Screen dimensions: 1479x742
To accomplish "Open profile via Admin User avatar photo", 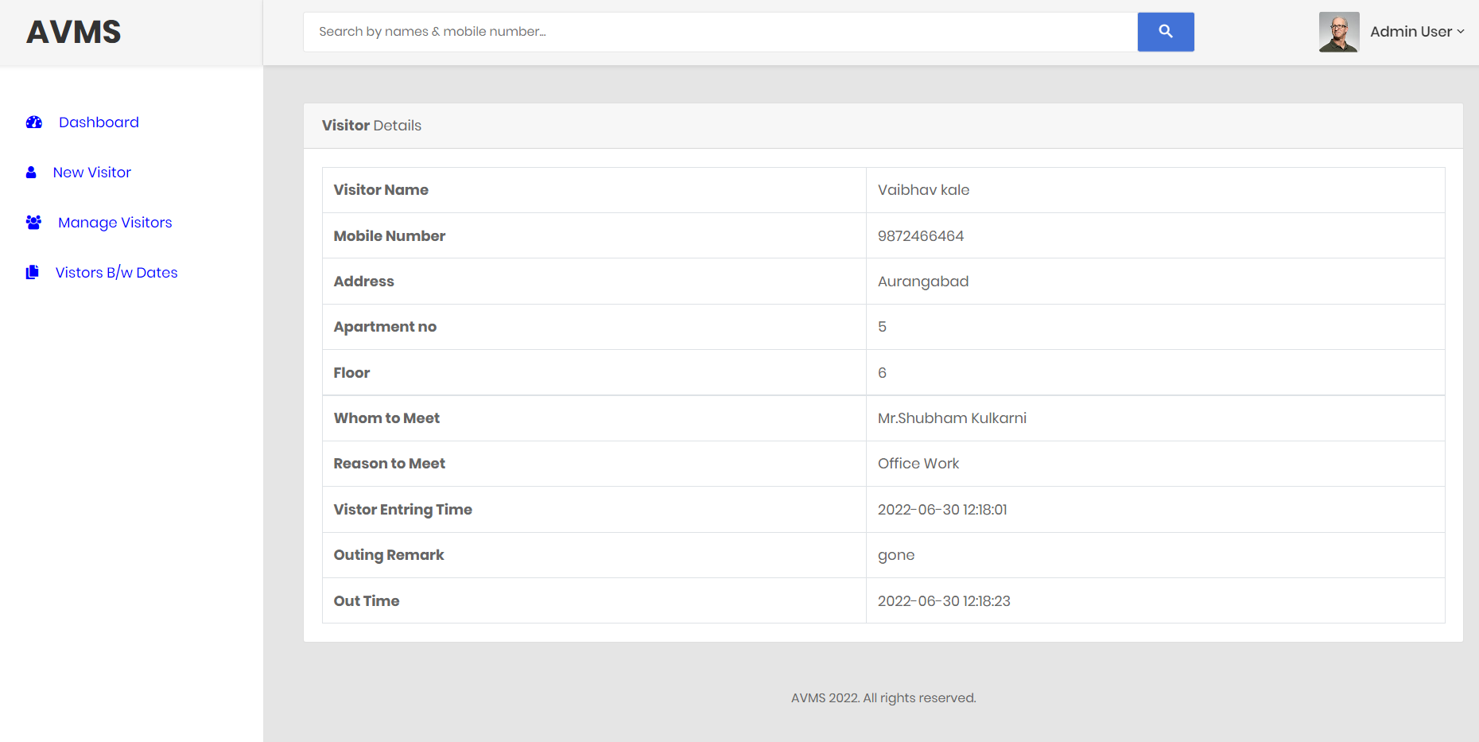I will (x=1339, y=32).
